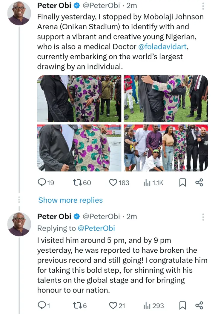
Task: Share the second reply tweet
Action: (x=199, y=305)
